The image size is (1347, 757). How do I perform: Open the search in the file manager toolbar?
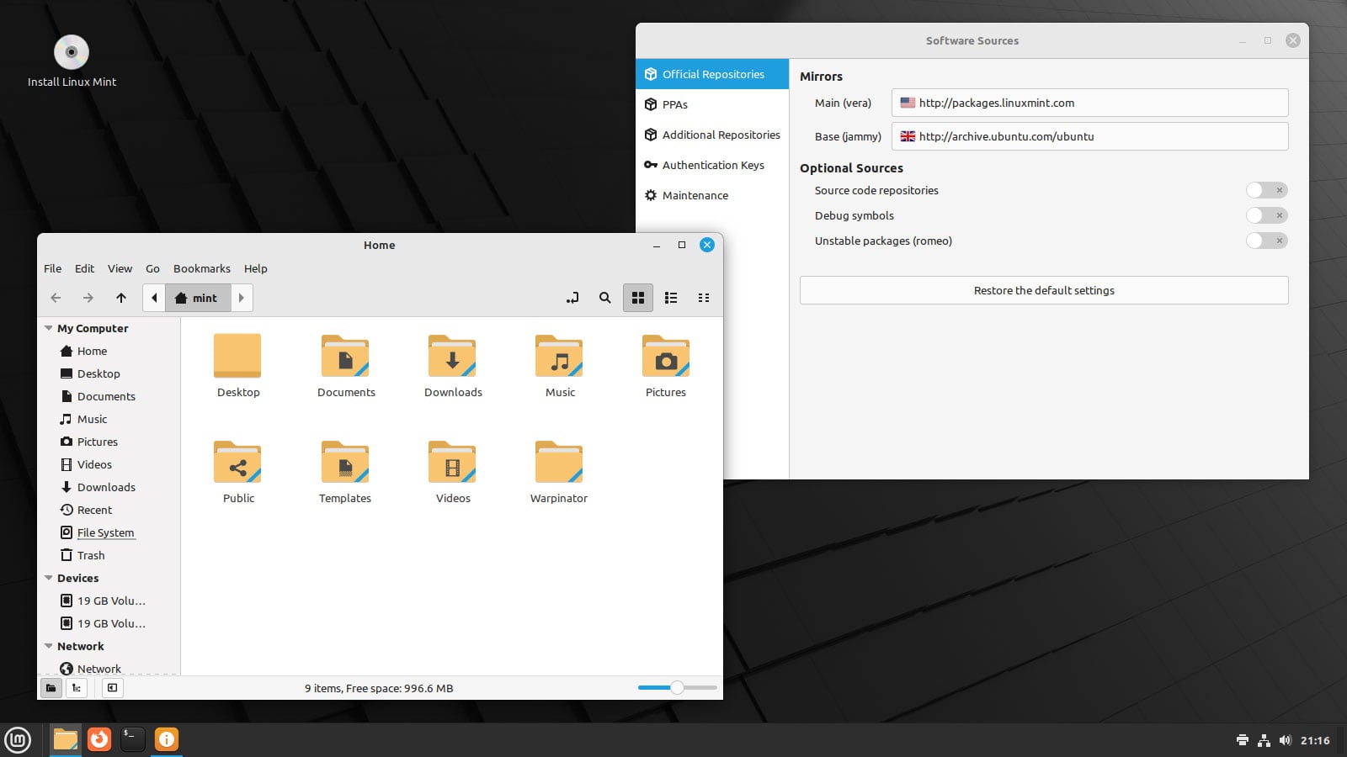click(604, 298)
